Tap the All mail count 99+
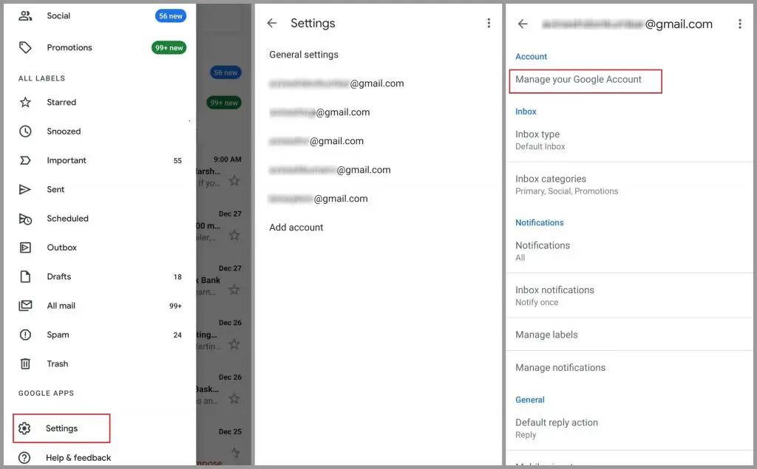757x469 pixels. (175, 306)
